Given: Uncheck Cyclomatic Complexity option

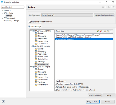Looking at the screenshot, I should coord(56,90).
